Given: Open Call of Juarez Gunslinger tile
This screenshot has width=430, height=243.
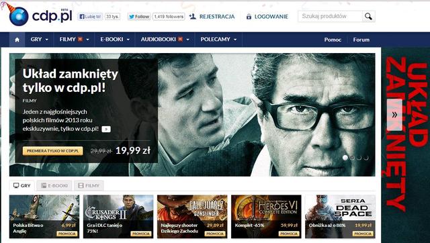Looking at the screenshot, I should point(192,216).
